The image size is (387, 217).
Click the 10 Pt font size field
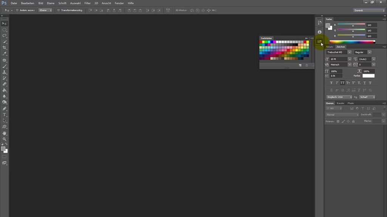click(x=338, y=59)
